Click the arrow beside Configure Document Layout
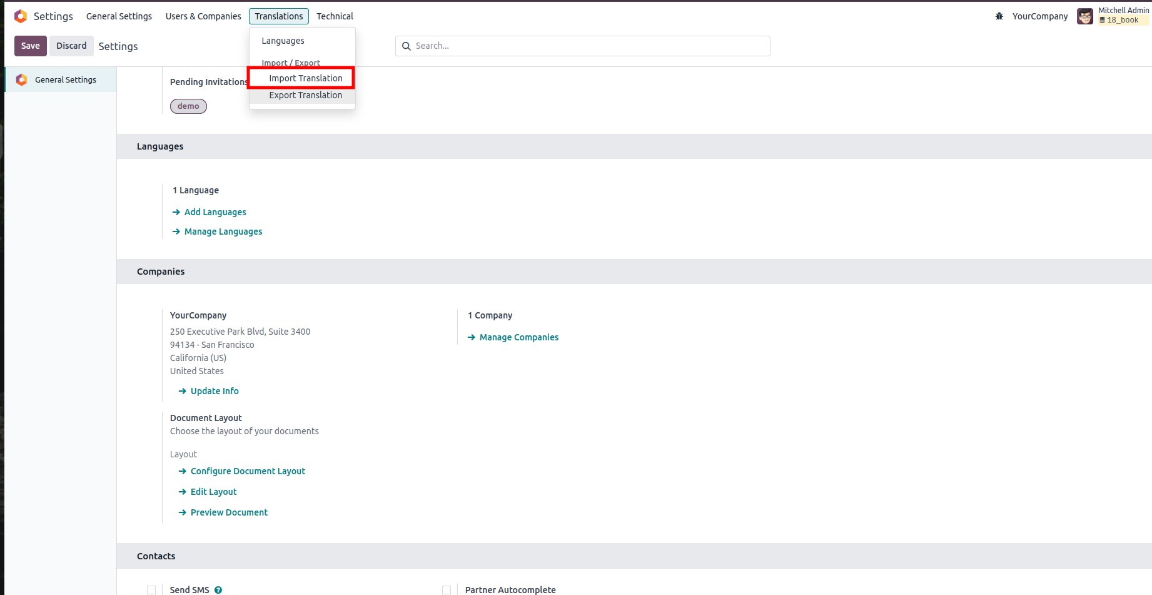 (x=183, y=472)
